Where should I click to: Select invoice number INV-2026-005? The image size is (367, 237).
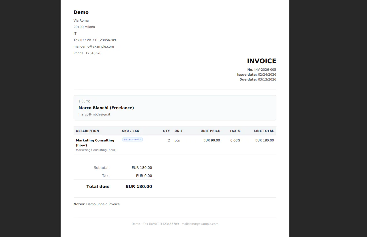click(265, 70)
